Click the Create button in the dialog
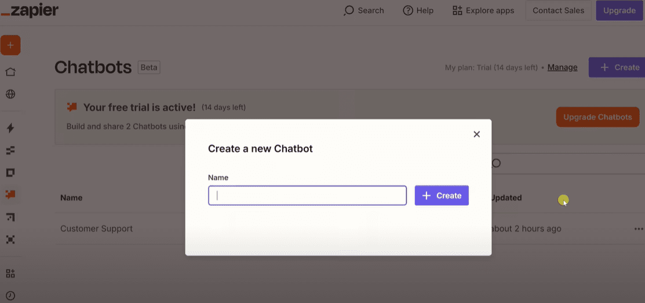This screenshot has width=645, height=303. [442, 196]
